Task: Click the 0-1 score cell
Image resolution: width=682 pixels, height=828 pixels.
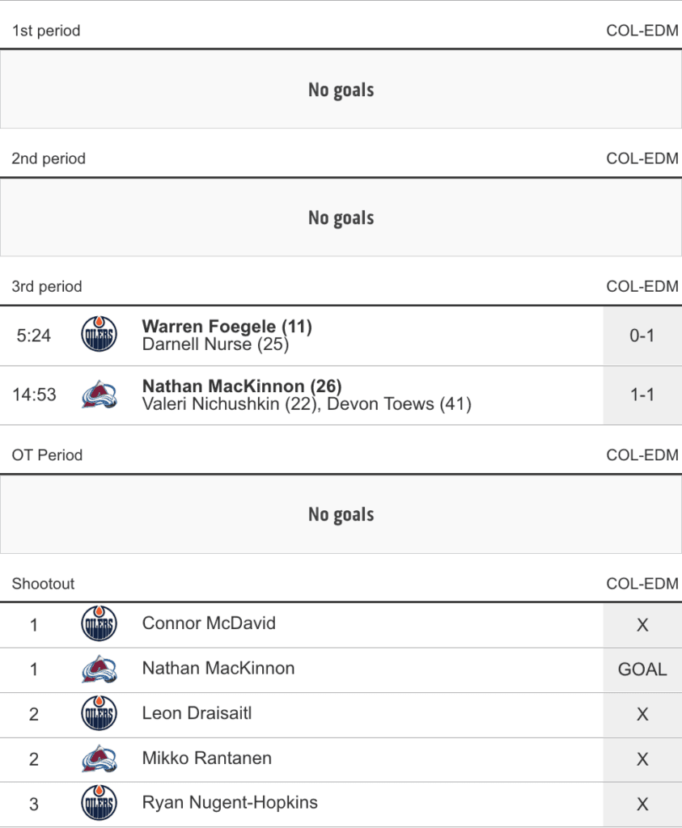Action: point(642,336)
